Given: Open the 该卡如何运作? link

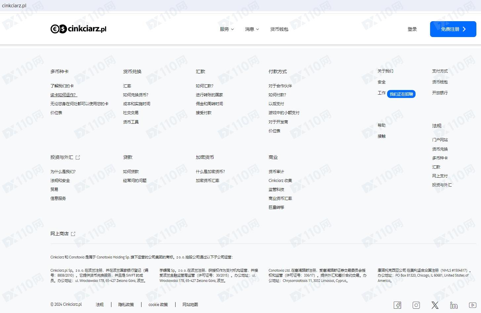Looking at the screenshot, I should click(x=63, y=95).
